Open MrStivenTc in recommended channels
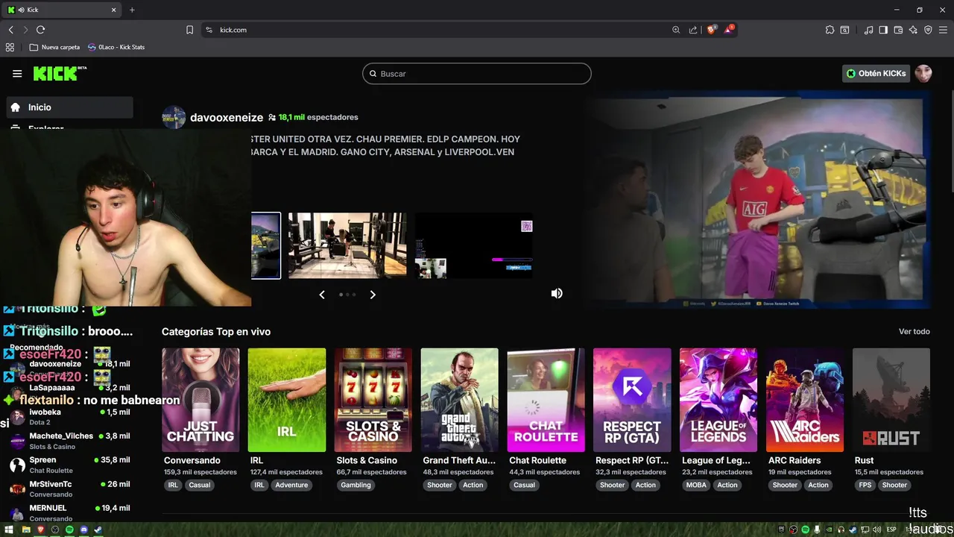Image resolution: width=954 pixels, height=537 pixels. pos(70,489)
